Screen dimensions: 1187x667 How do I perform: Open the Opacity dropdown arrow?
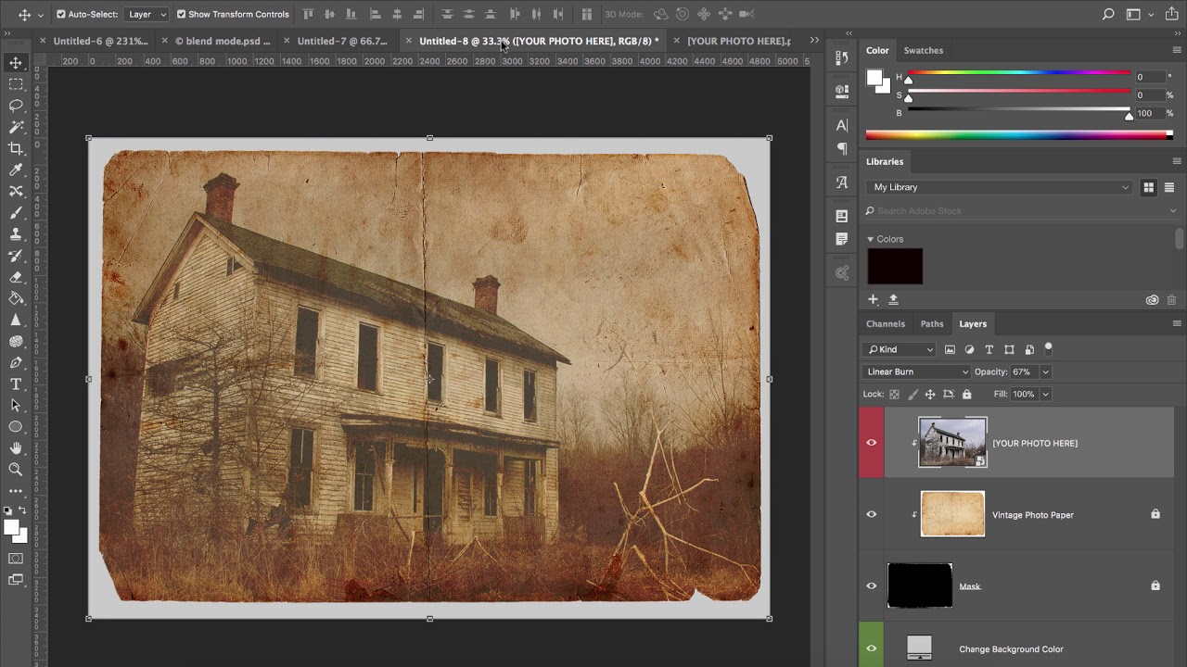[x=1045, y=371]
